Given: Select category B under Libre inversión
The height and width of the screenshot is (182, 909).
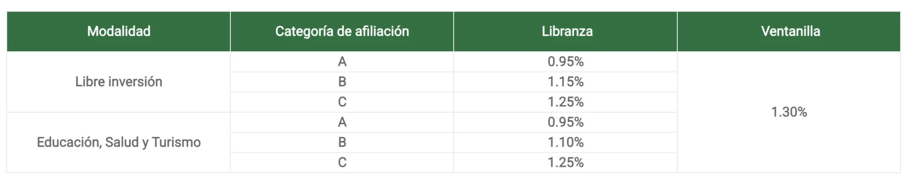Looking at the screenshot, I should (342, 82).
